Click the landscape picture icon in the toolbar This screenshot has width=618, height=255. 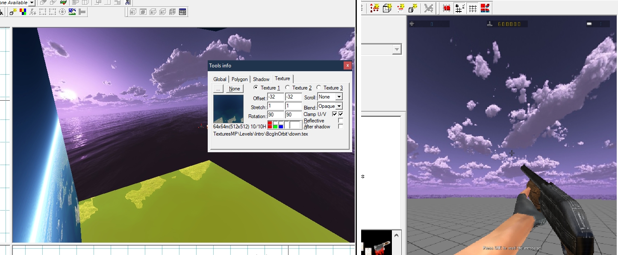pos(72,12)
